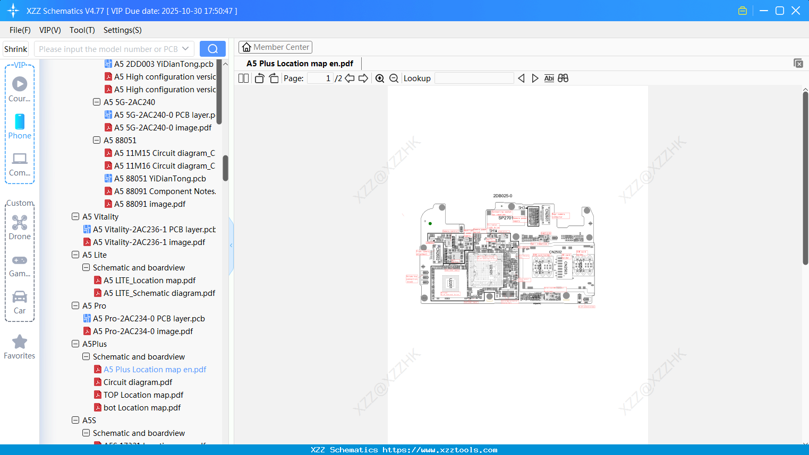Screen dimensions: 809x455
Task: Rotate the page counterclockwise
Action: tap(259, 78)
